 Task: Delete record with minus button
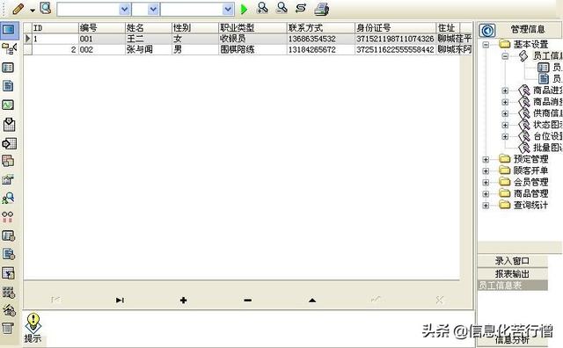(x=248, y=300)
